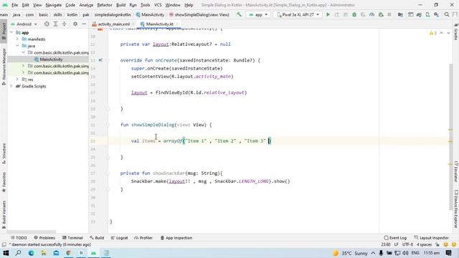Viewport: 459px width, 258px height.
Task: Open the Favorites side tab
Action: click(4, 182)
